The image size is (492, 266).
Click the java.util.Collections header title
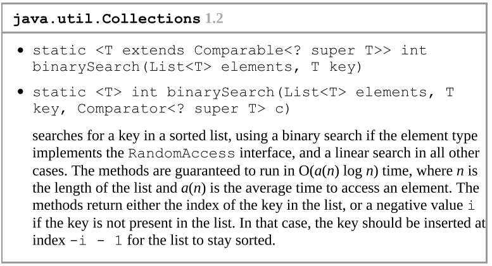pyautogui.click(x=106, y=19)
